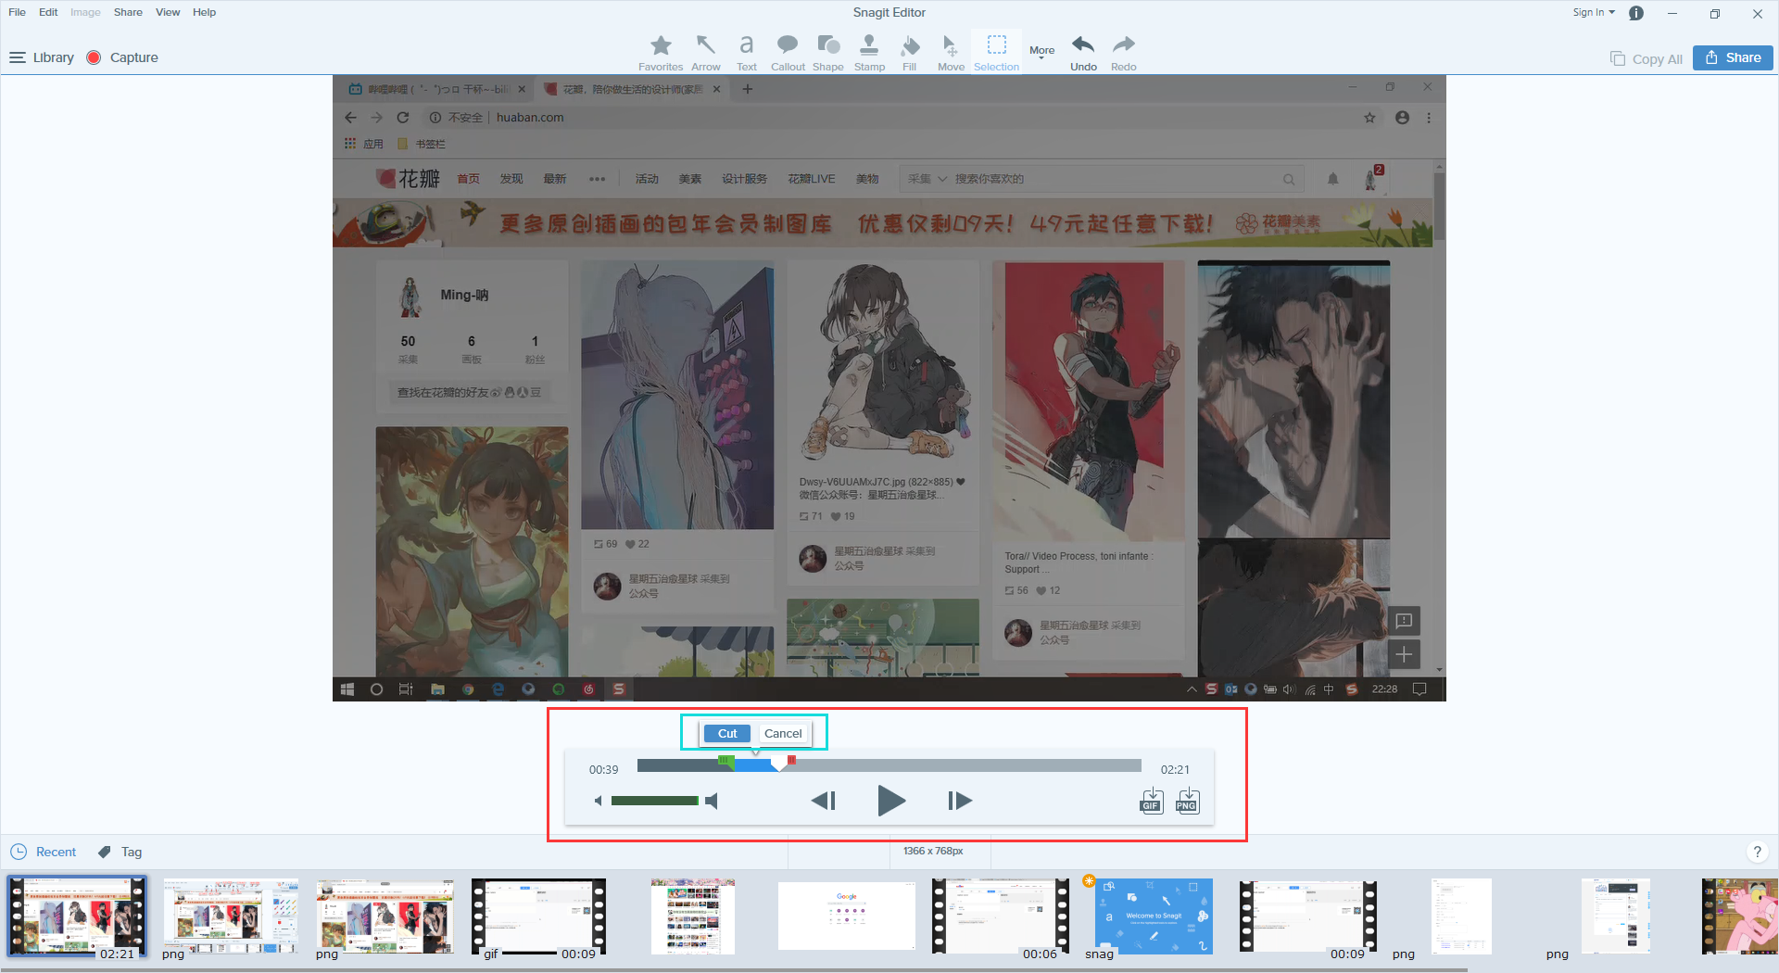Click the Copy All button
1779x973 pixels.
(x=1647, y=58)
